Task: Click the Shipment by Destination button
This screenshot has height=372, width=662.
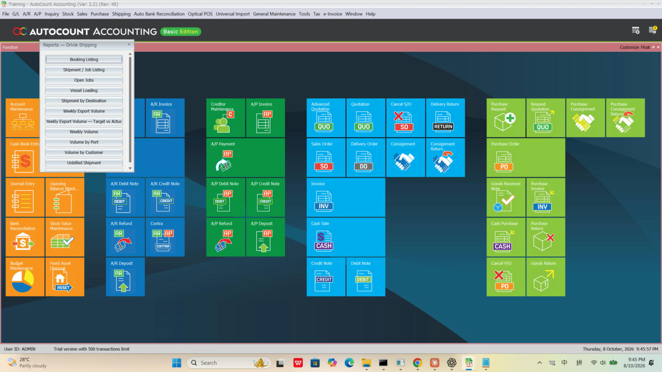Action: coord(84,101)
